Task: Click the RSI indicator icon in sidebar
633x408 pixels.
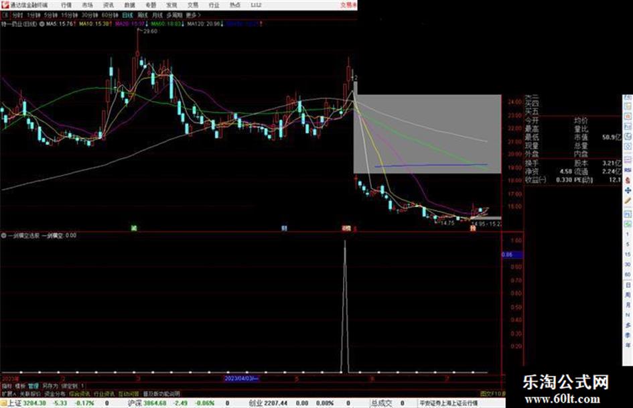Action: tap(628, 170)
